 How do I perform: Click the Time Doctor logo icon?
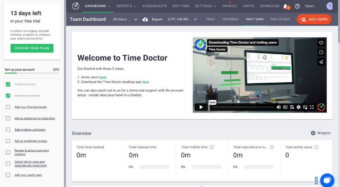(x=75, y=6)
